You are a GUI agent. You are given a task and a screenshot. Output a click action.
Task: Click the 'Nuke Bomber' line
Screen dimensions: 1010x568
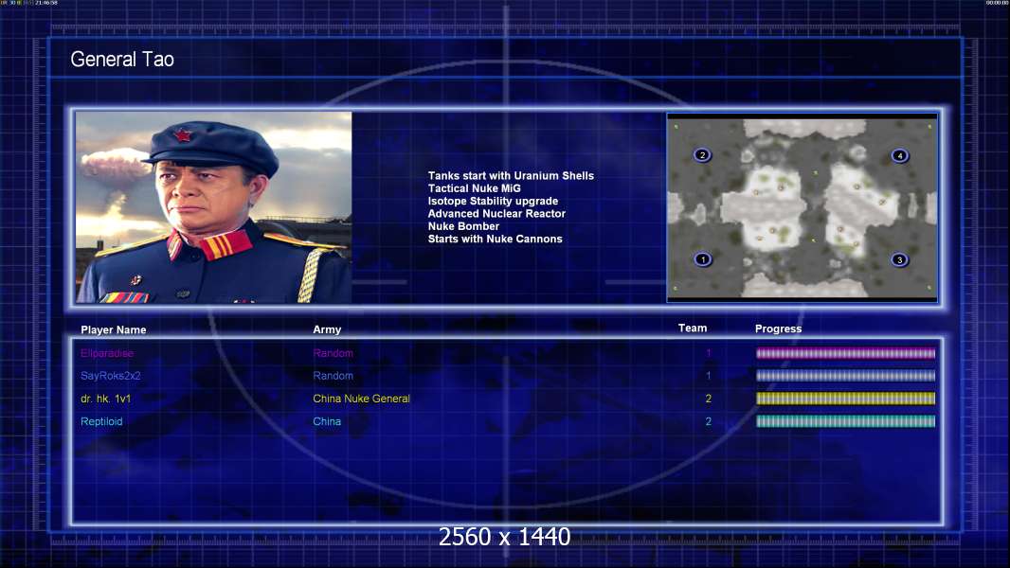(x=463, y=226)
